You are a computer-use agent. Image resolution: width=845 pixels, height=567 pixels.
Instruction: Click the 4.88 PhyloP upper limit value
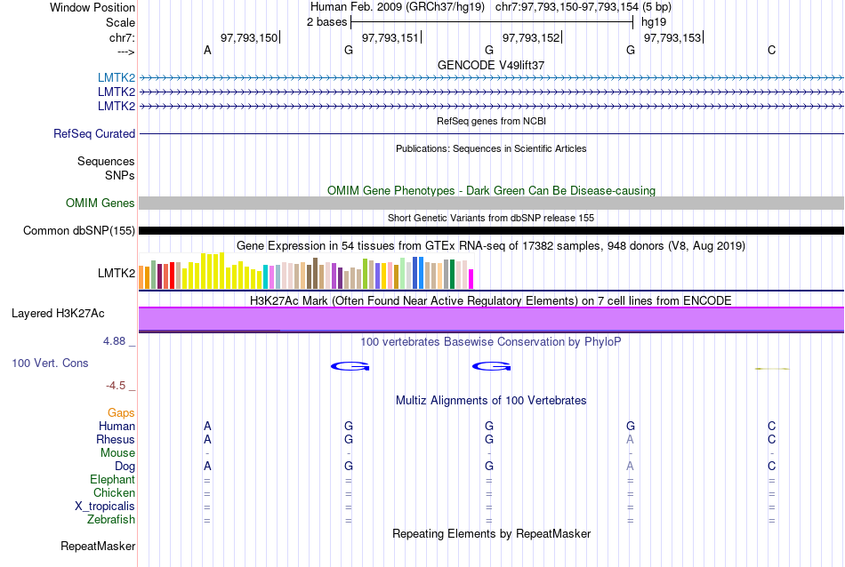coord(114,341)
